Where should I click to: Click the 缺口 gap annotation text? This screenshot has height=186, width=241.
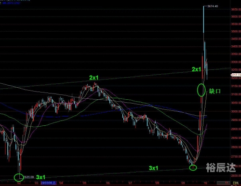[x=215, y=91]
